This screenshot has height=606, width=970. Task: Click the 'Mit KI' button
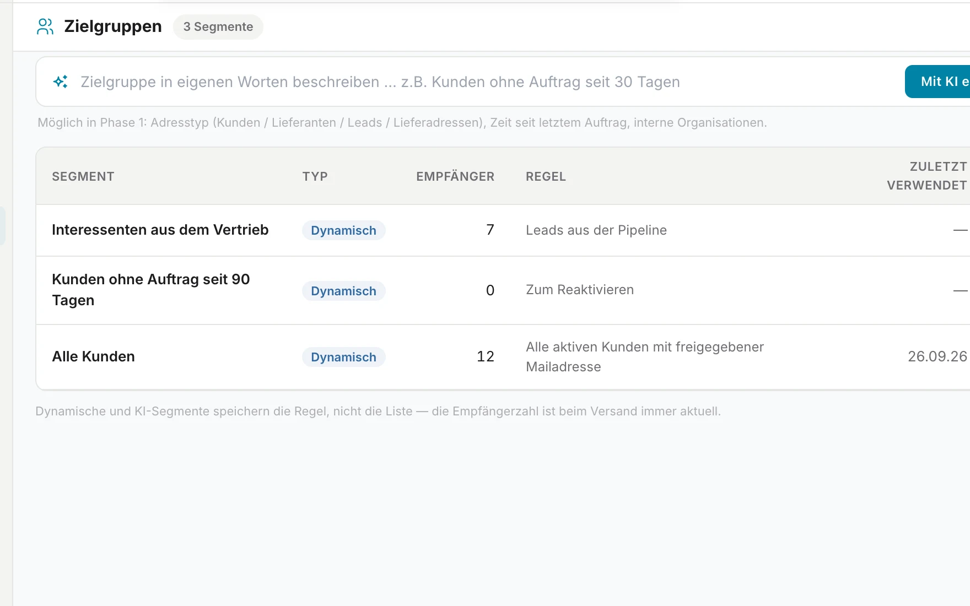(x=937, y=82)
